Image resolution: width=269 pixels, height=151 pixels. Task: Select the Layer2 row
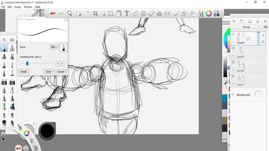pos(248,67)
